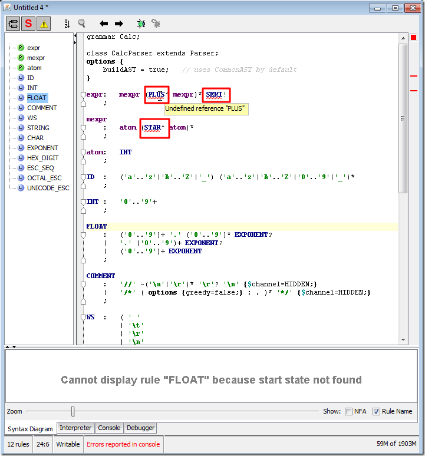This screenshot has height=456, width=425.
Task: Place cursor on 'grammar Calc;' line
Action: [x=113, y=37]
